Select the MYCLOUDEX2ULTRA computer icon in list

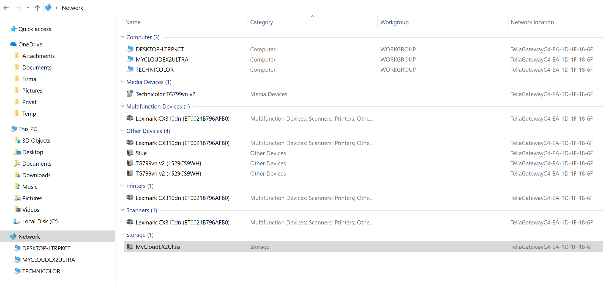(x=130, y=59)
